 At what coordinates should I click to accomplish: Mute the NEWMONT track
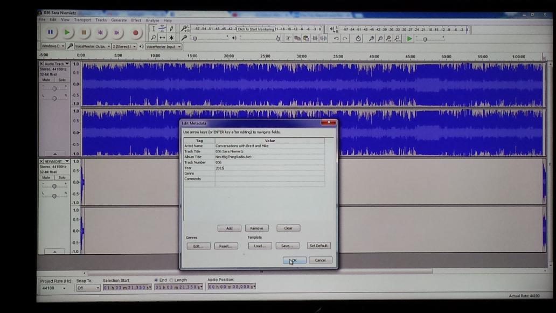[46, 177]
